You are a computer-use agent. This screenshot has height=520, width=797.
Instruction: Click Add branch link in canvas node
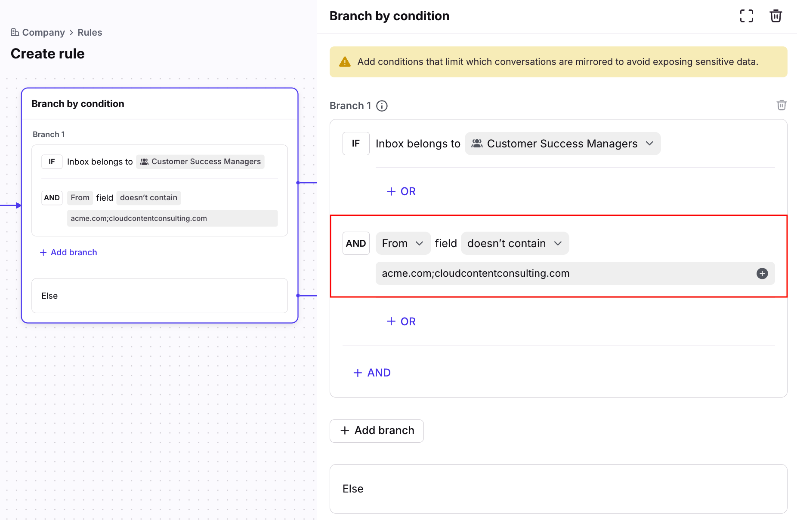68,252
